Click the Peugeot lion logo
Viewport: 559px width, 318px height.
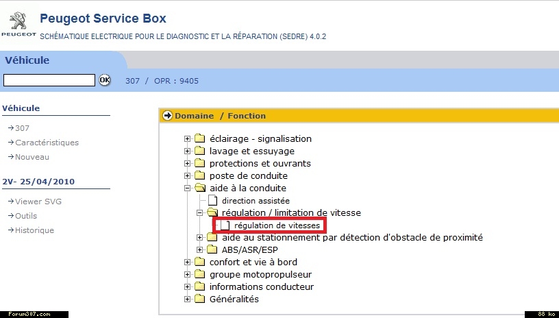(18, 21)
